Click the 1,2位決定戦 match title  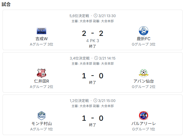point(80,101)
